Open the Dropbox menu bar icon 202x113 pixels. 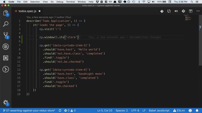tap(98, 2)
